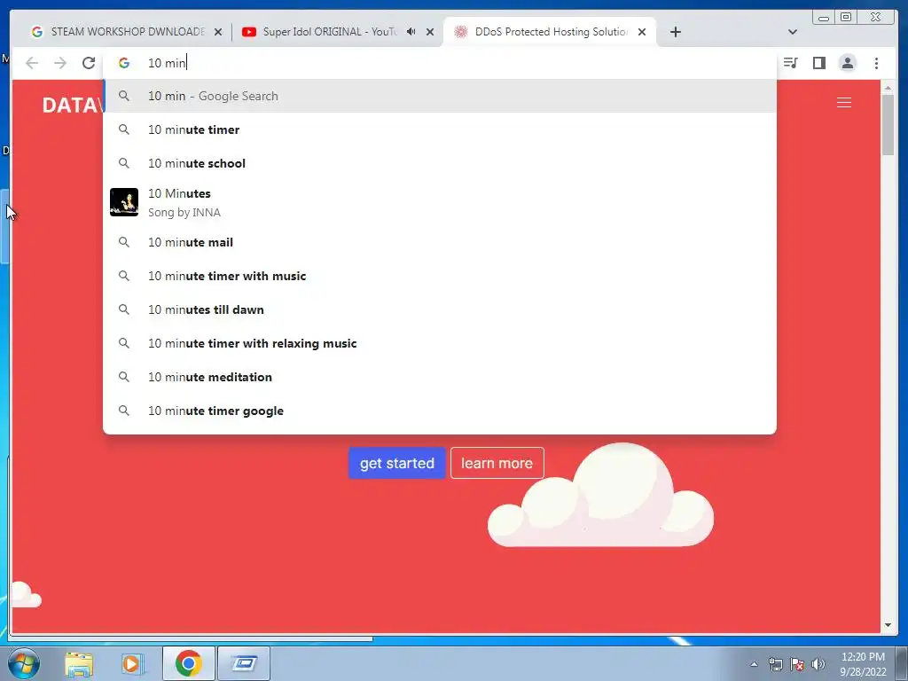The image size is (908, 681).
Task: Click the browser back arrow
Action: [x=32, y=63]
